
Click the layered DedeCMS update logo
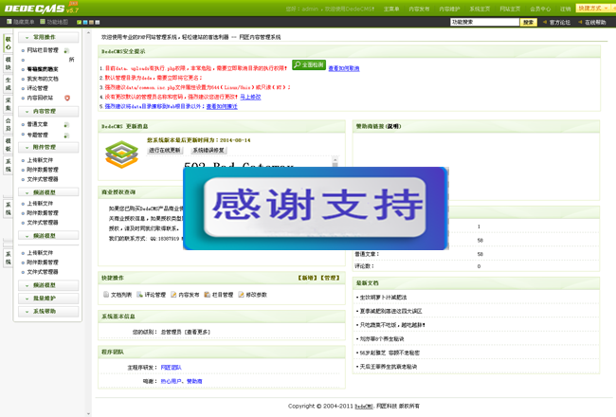[122, 154]
